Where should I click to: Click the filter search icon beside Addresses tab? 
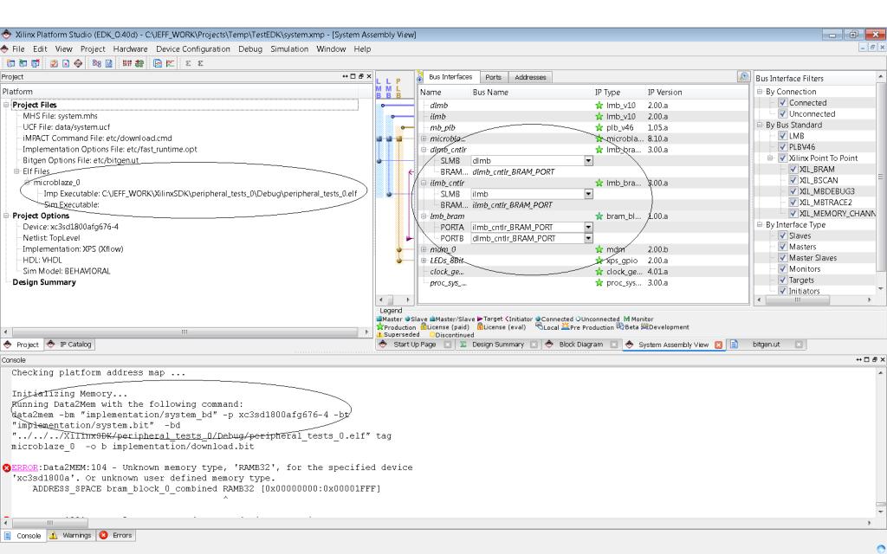[x=742, y=77]
